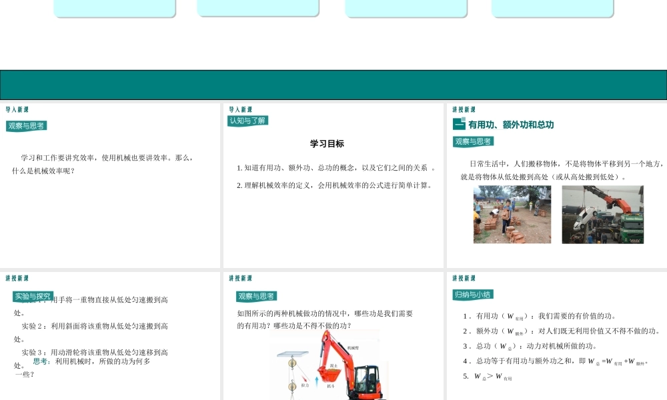Click the red excavator picture

click(x=353, y=365)
